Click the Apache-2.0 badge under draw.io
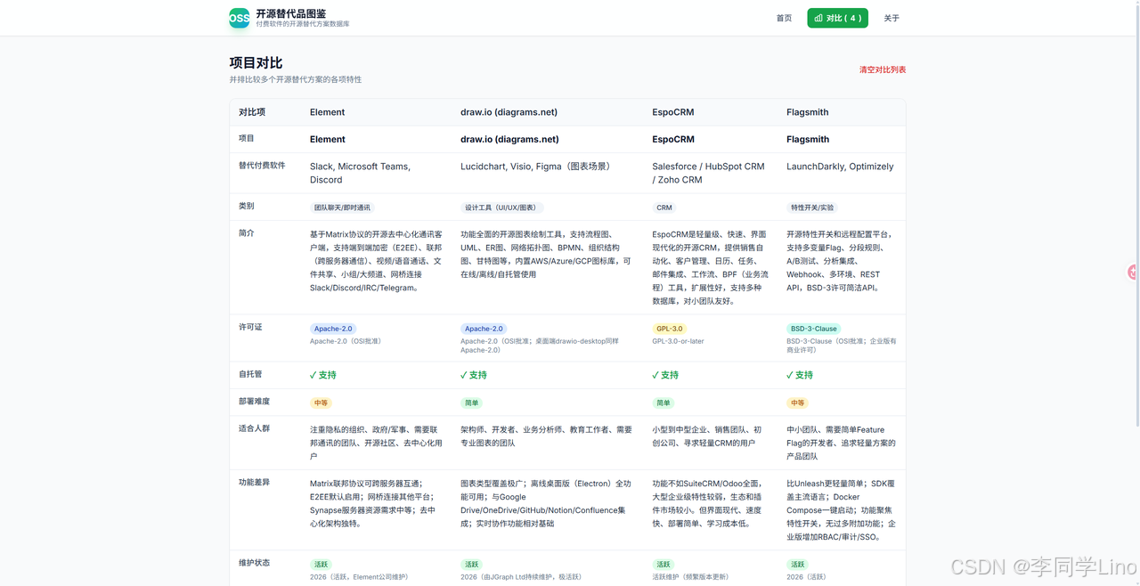Image resolution: width=1140 pixels, height=586 pixels. click(484, 329)
